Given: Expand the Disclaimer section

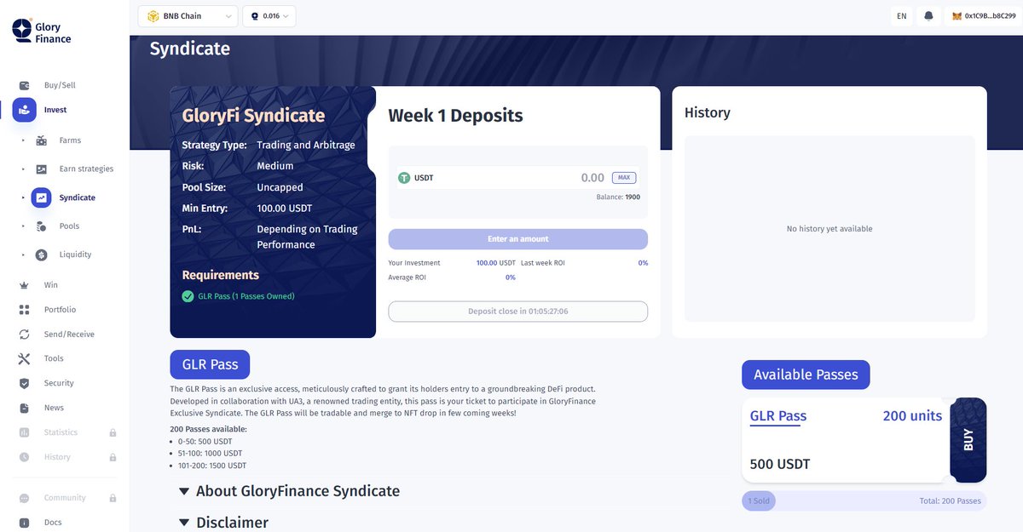Looking at the screenshot, I should click(x=223, y=522).
